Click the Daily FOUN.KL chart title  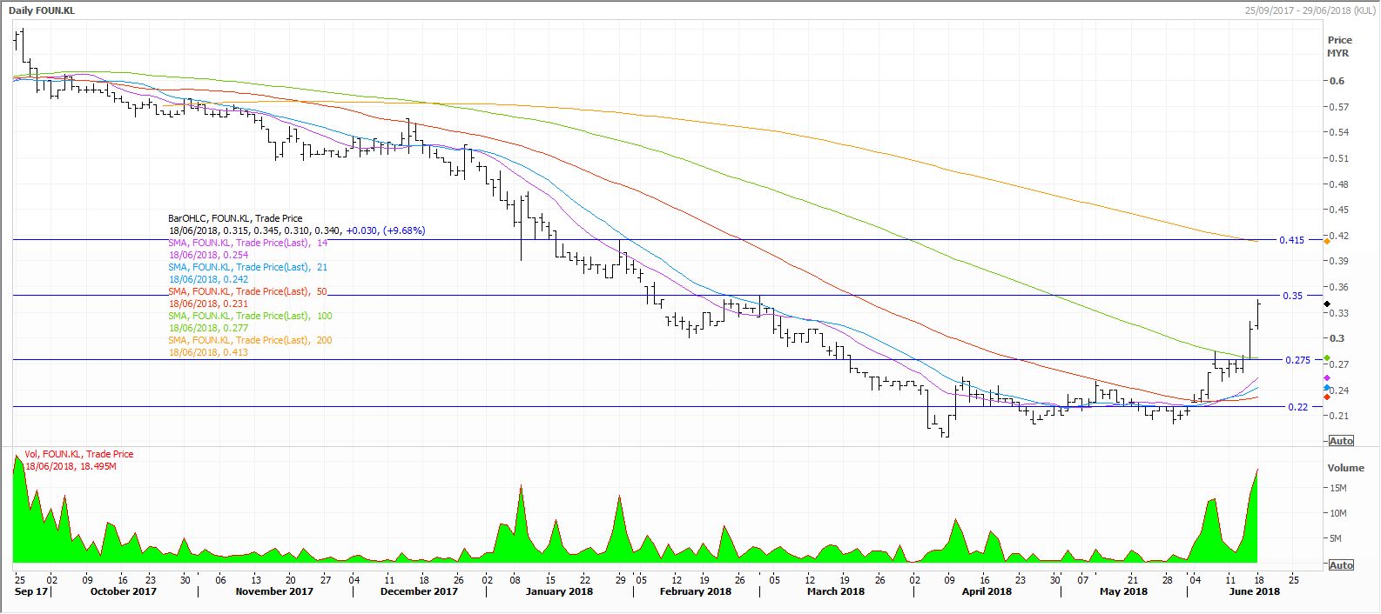(x=44, y=8)
